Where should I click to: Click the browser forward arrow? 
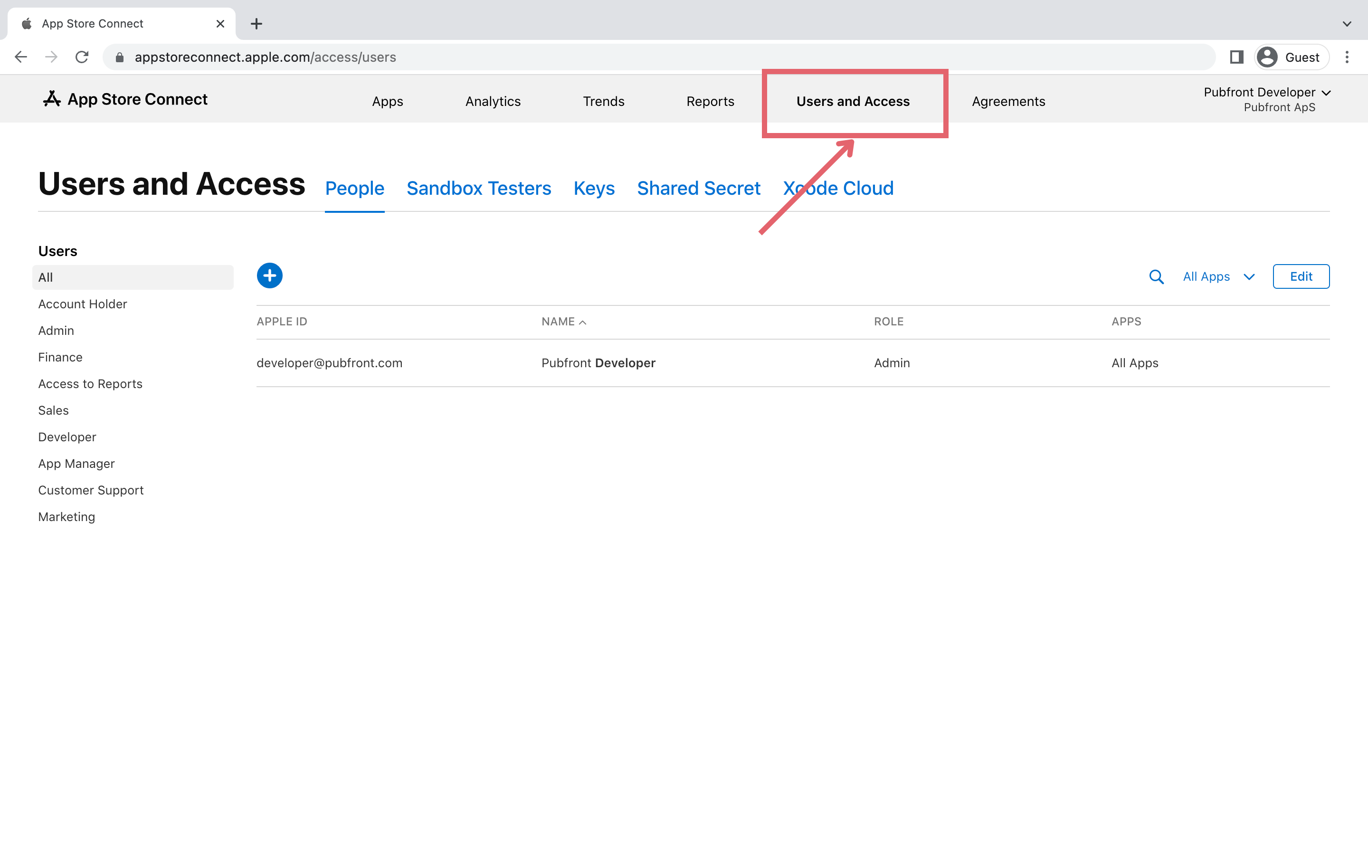(x=51, y=57)
